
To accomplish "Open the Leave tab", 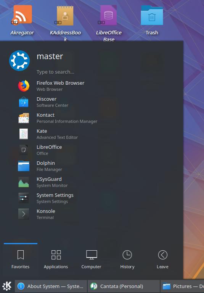I will (x=162, y=259).
